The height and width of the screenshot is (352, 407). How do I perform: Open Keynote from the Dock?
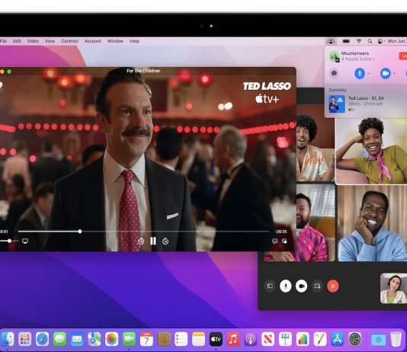(x=286, y=339)
